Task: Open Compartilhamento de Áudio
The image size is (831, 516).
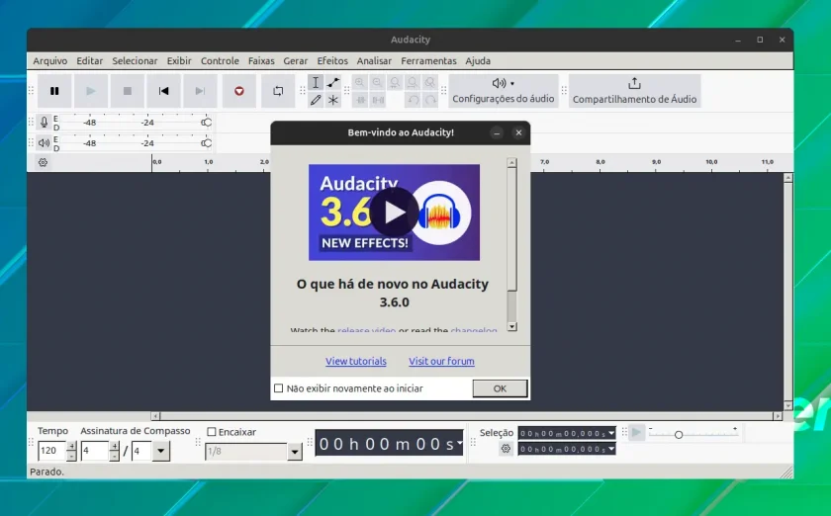Action: coord(634,91)
